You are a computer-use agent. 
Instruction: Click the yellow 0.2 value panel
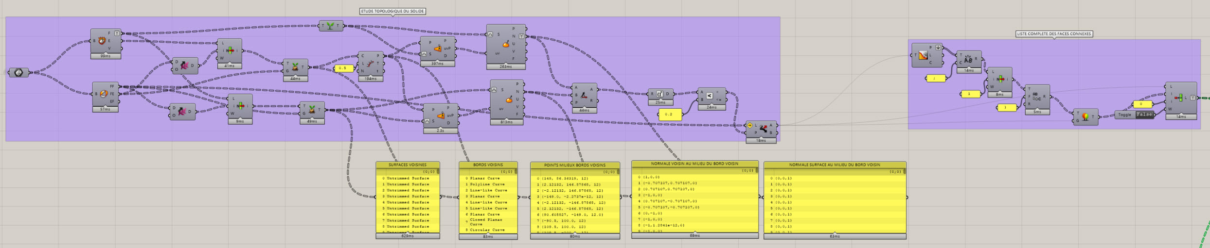(x=670, y=115)
